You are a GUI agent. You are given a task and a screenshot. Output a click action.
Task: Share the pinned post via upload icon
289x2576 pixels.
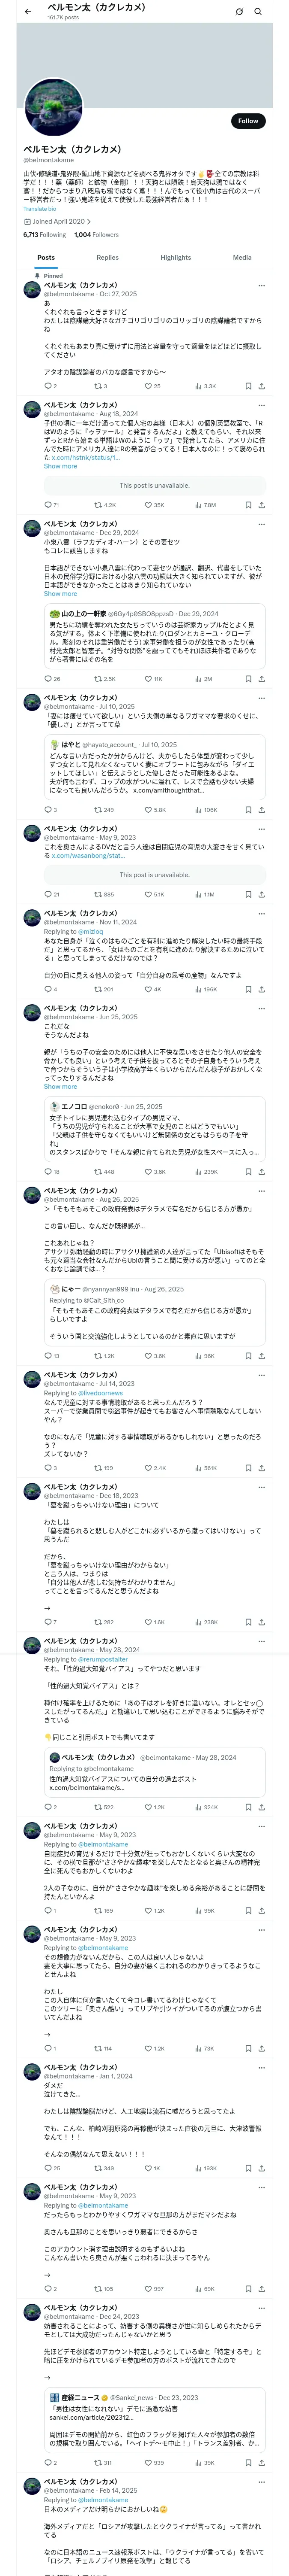262,386
